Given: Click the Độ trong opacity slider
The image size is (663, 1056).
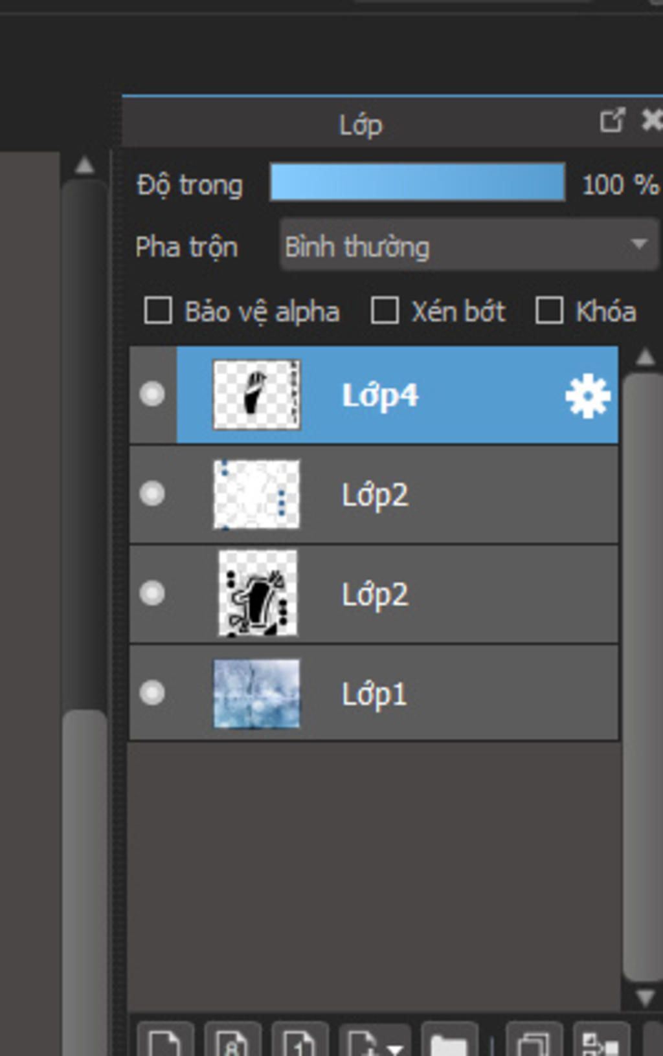Looking at the screenshot, I should 417,182.
